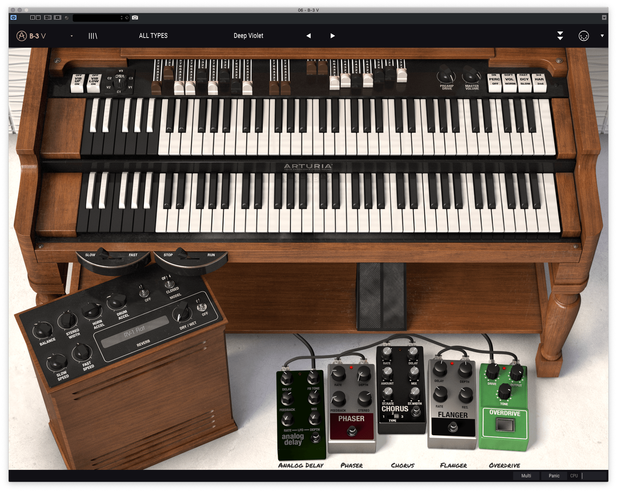The image size is (617, 492).
Task: Adjust the Overdrive Output knob
Action: (516, 373)
